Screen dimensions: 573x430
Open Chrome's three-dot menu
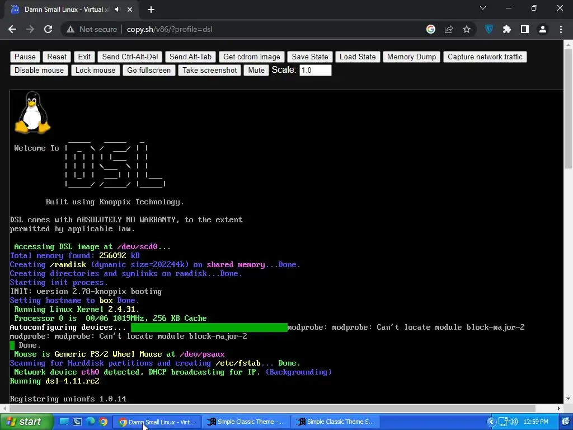point(561,29)
